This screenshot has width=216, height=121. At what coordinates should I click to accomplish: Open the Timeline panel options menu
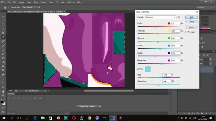pos(169,94)
